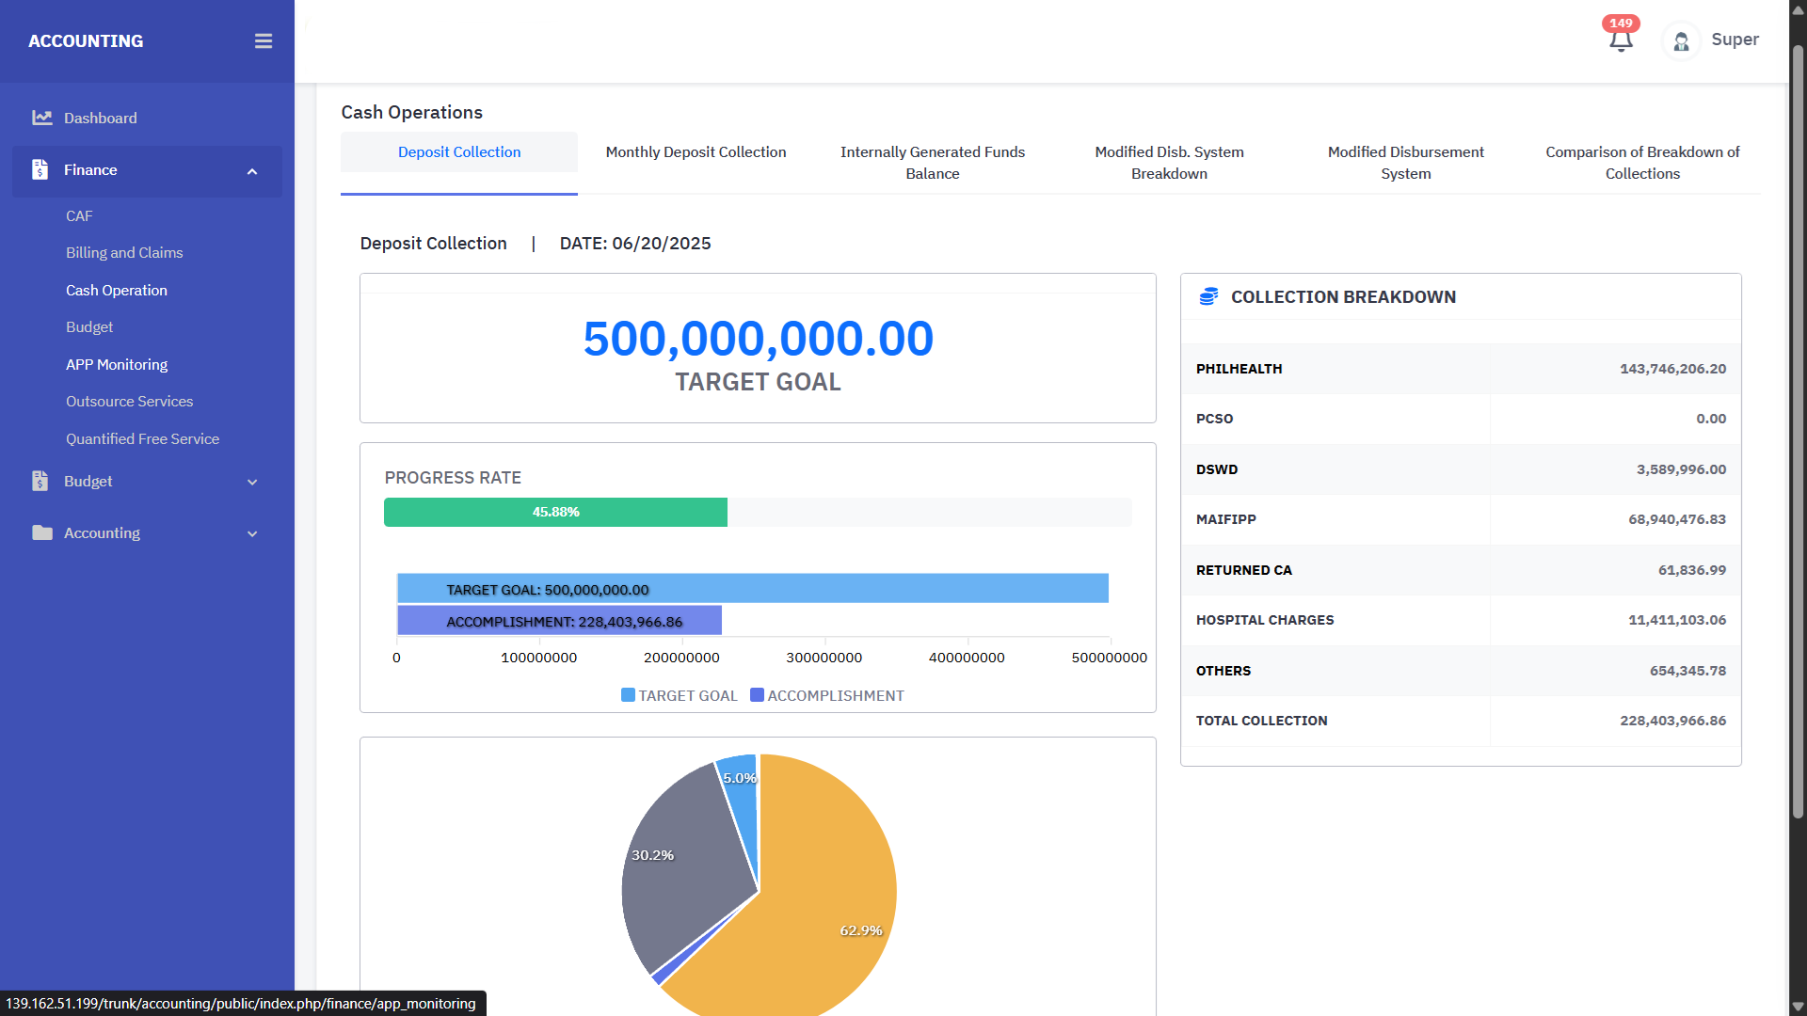1807x1016 pixels.
Task: Collapse the Finance menu chevron
Action: (252, 171)
